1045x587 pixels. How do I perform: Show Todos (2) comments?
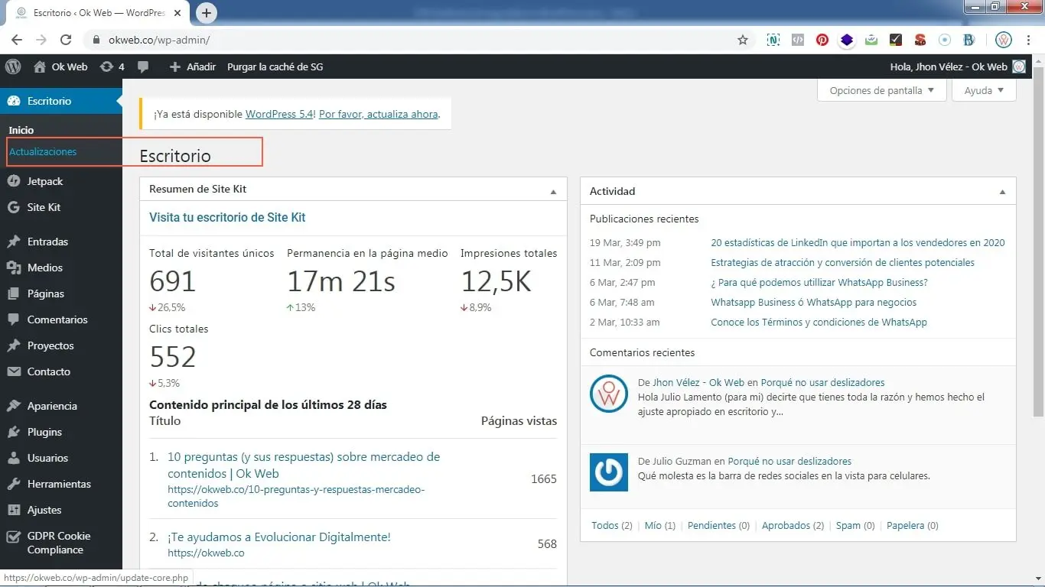(612, 525)
